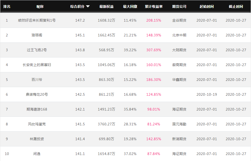Click the 307.69% return in row 3
The height and width of the screenshot is (161, 251).
154,50
